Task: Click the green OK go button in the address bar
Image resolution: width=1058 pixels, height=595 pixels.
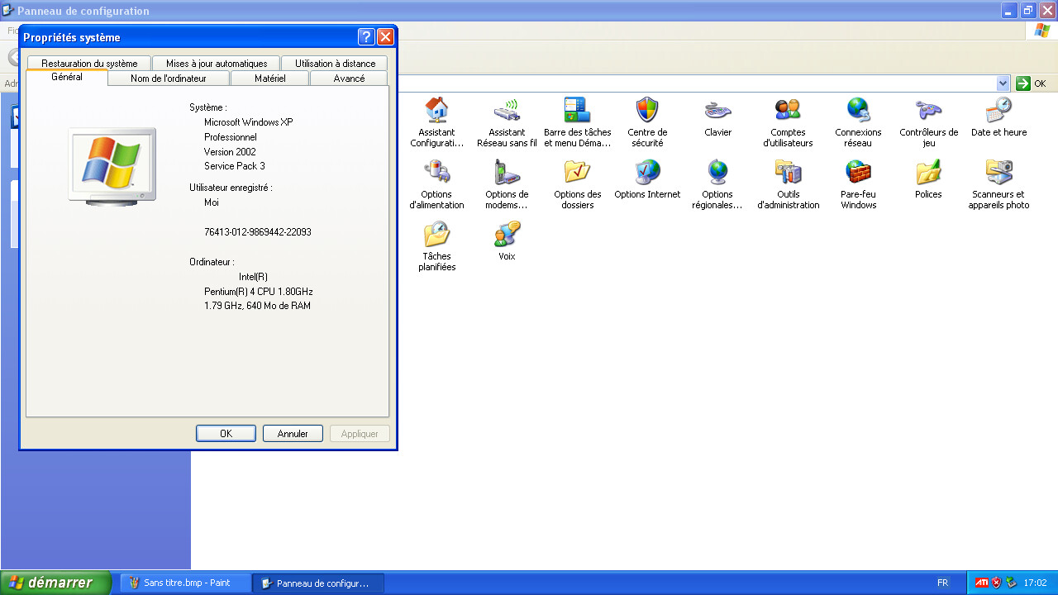Action: click(x=1032, y=83)
